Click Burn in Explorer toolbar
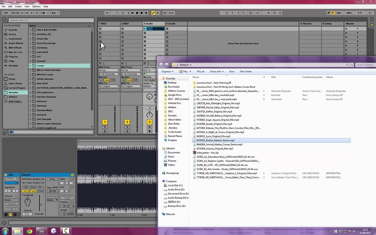The width and height of the screenshot is (376, 235). 232,71
